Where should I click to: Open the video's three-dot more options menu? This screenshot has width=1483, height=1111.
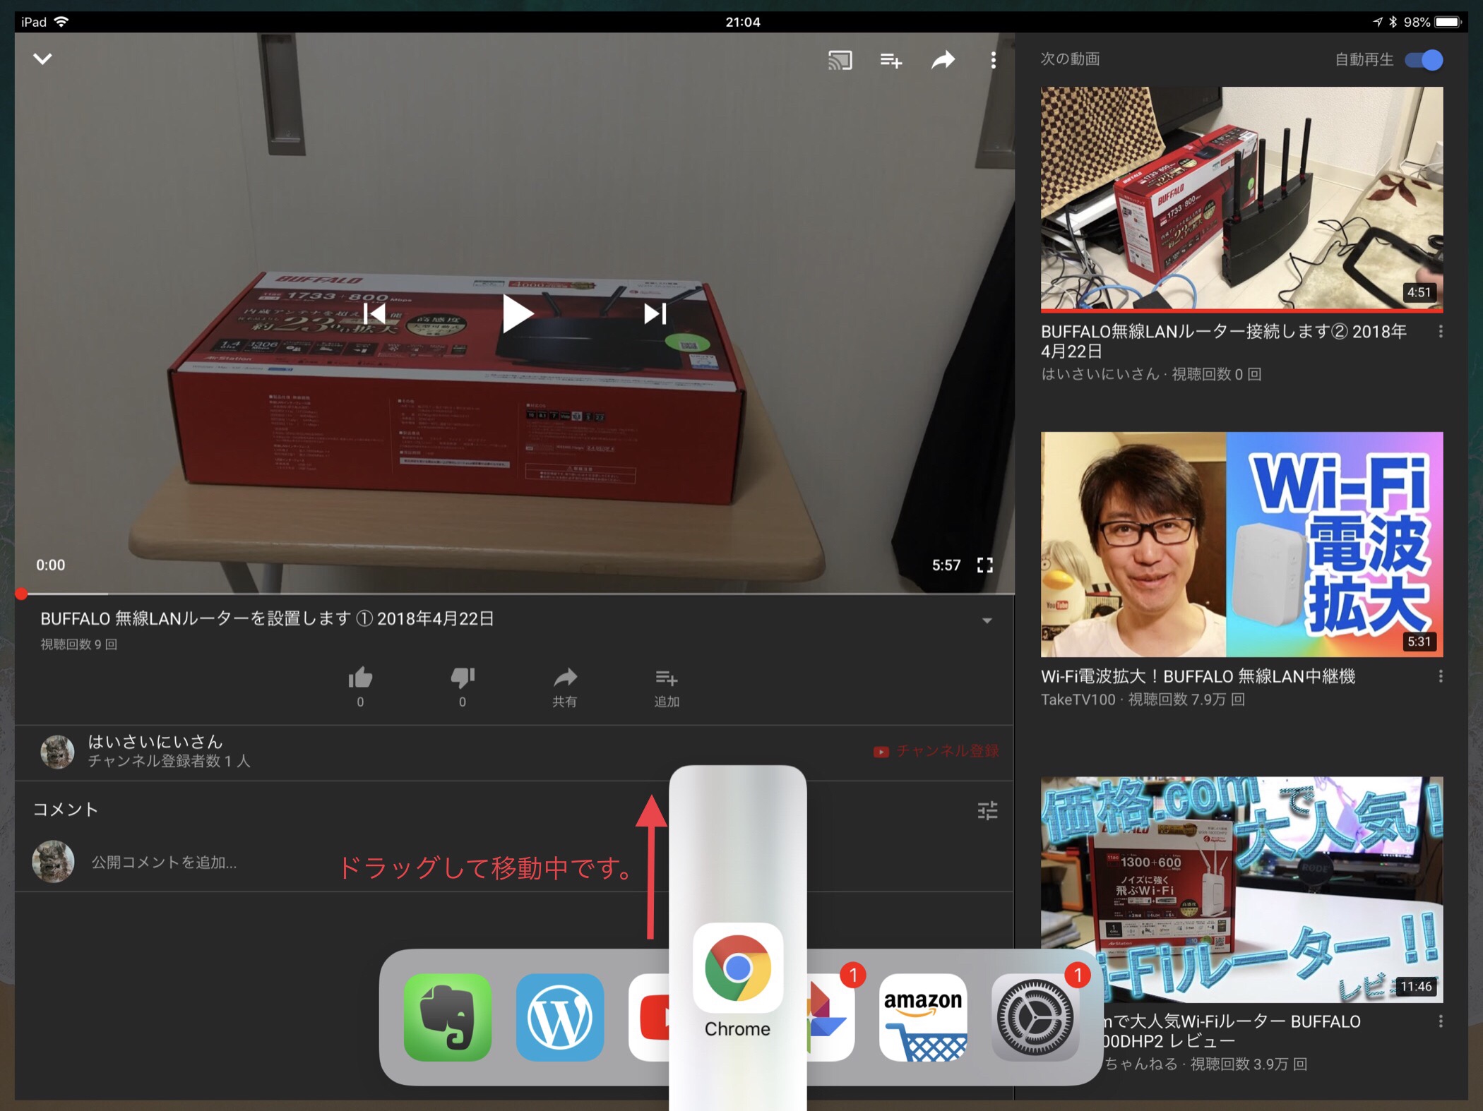click(x=993, y=60)
